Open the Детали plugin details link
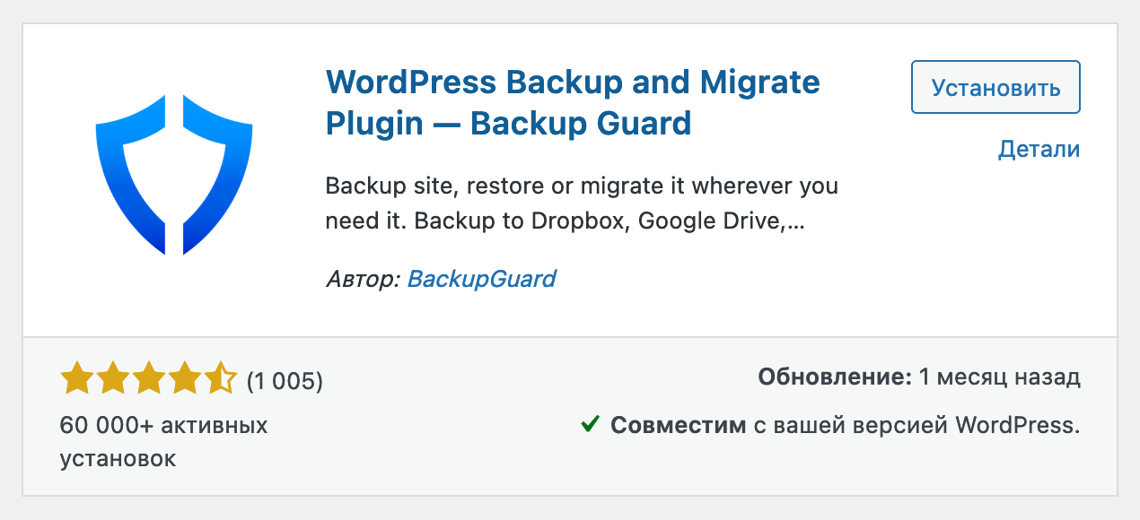1140x520 pixels. tap(1039, 149)
